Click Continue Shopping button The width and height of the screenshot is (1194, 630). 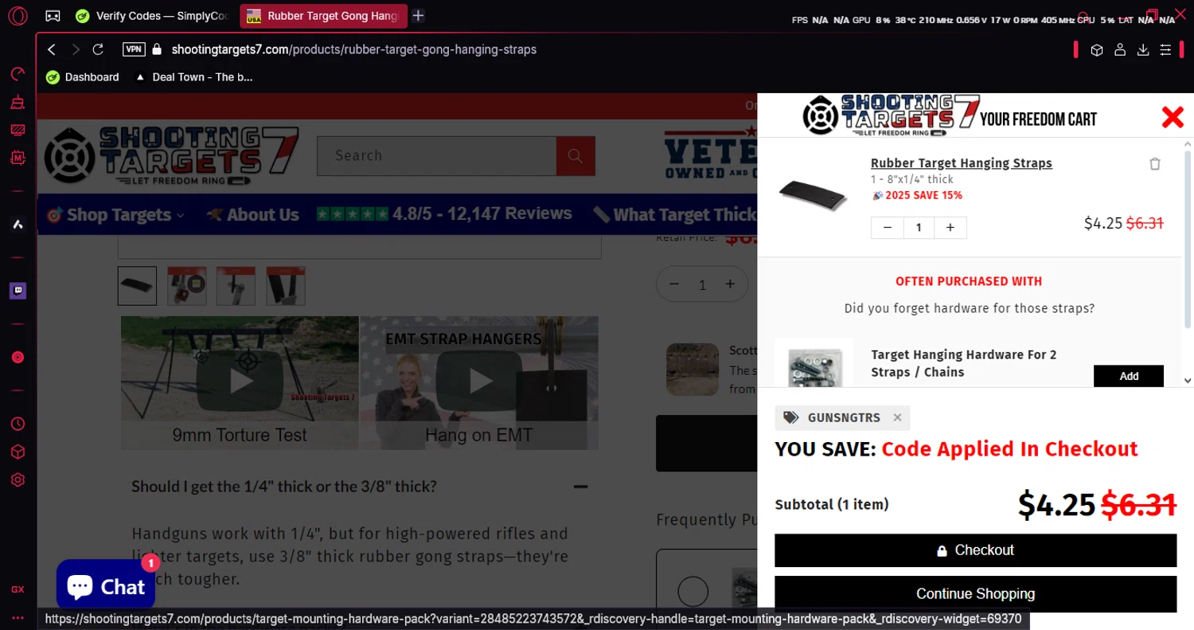pos(975,594)
